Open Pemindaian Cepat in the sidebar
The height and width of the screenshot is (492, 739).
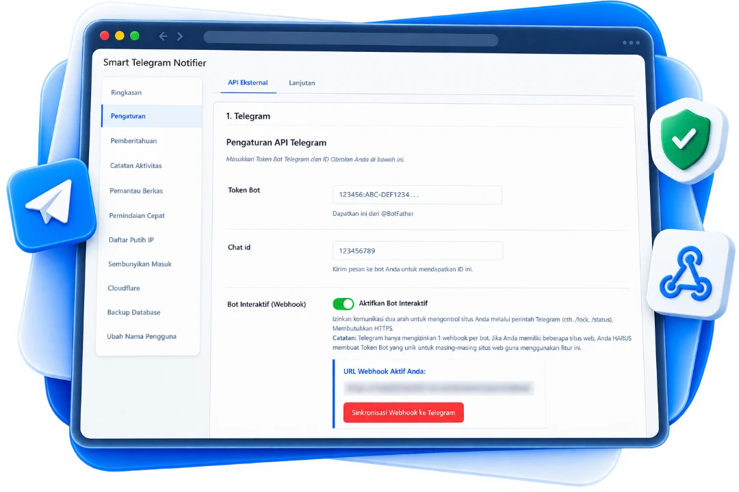point(149,216)
